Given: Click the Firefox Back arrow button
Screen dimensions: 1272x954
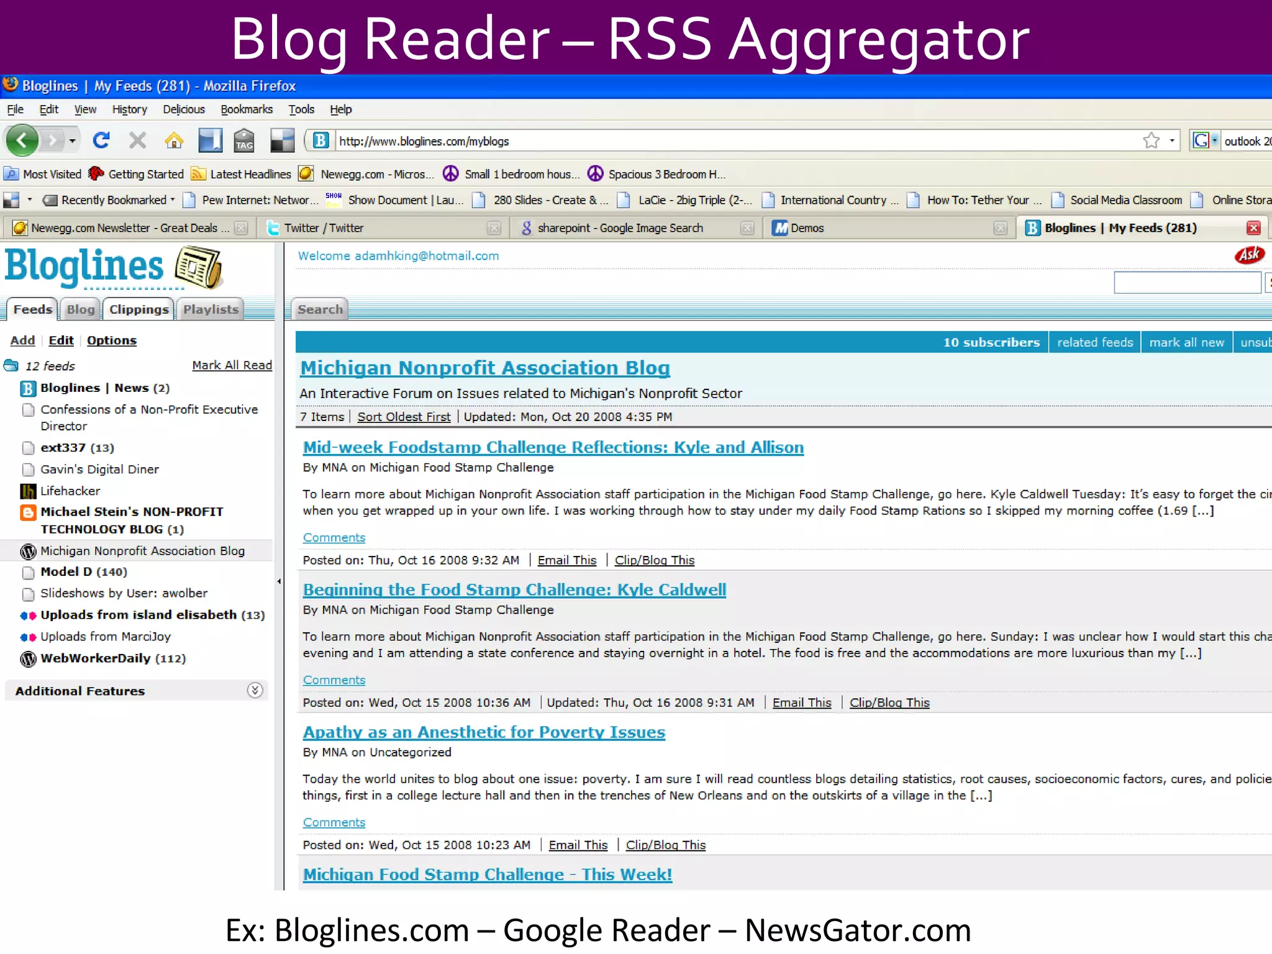Looking at the screenshot, I should (22, 140).
